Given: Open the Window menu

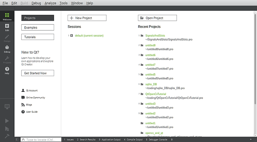Looking at the screenshot, I should tap(77, 3).
